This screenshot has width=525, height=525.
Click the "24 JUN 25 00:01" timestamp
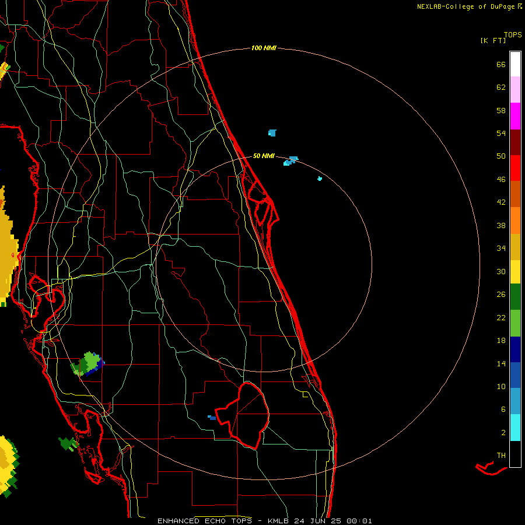[333, 521]
